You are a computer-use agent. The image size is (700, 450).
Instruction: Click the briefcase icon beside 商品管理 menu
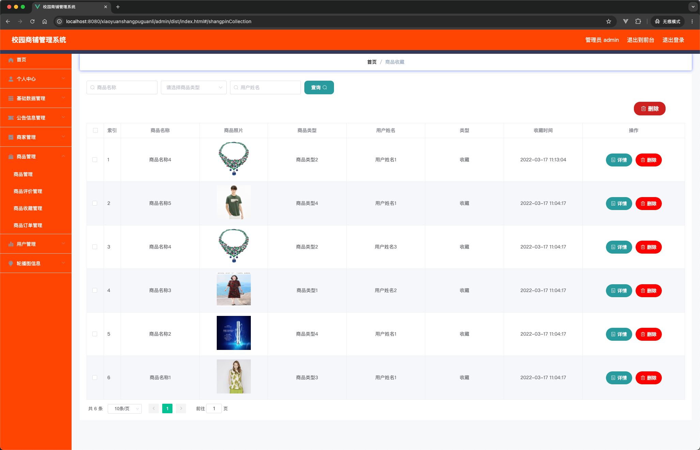pyautogui.click(x=11, y=157)
